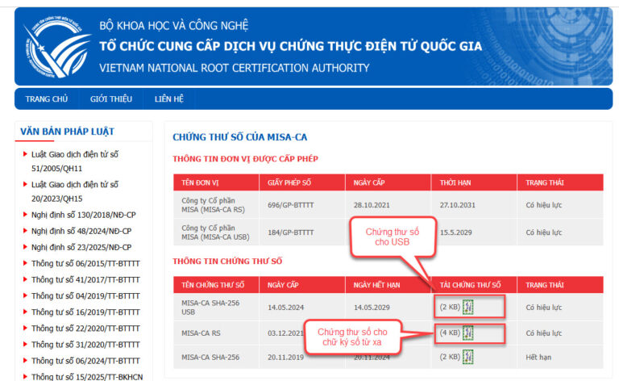Open Thông tư số 04/2019/TT-BTTTT link
This screenshot has height=381, width=619.
(x=85, y=295)
